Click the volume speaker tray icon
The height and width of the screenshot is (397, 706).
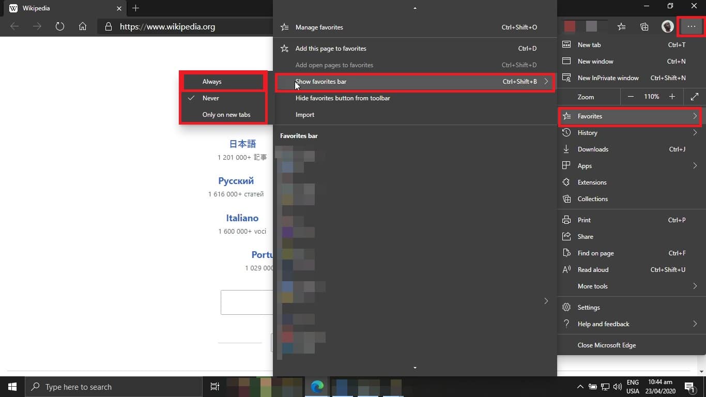coord(617,387)
